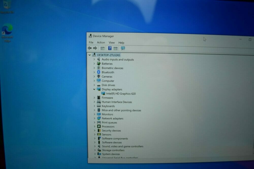Select the Security devices label
Screen dimensions: 254x169
pyautogui.click(x=111, y=130)
